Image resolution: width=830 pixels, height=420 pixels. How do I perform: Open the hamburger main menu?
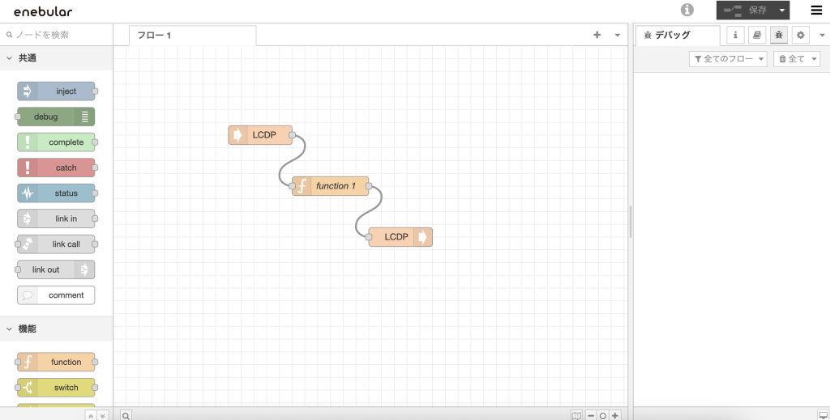[816, 10]
